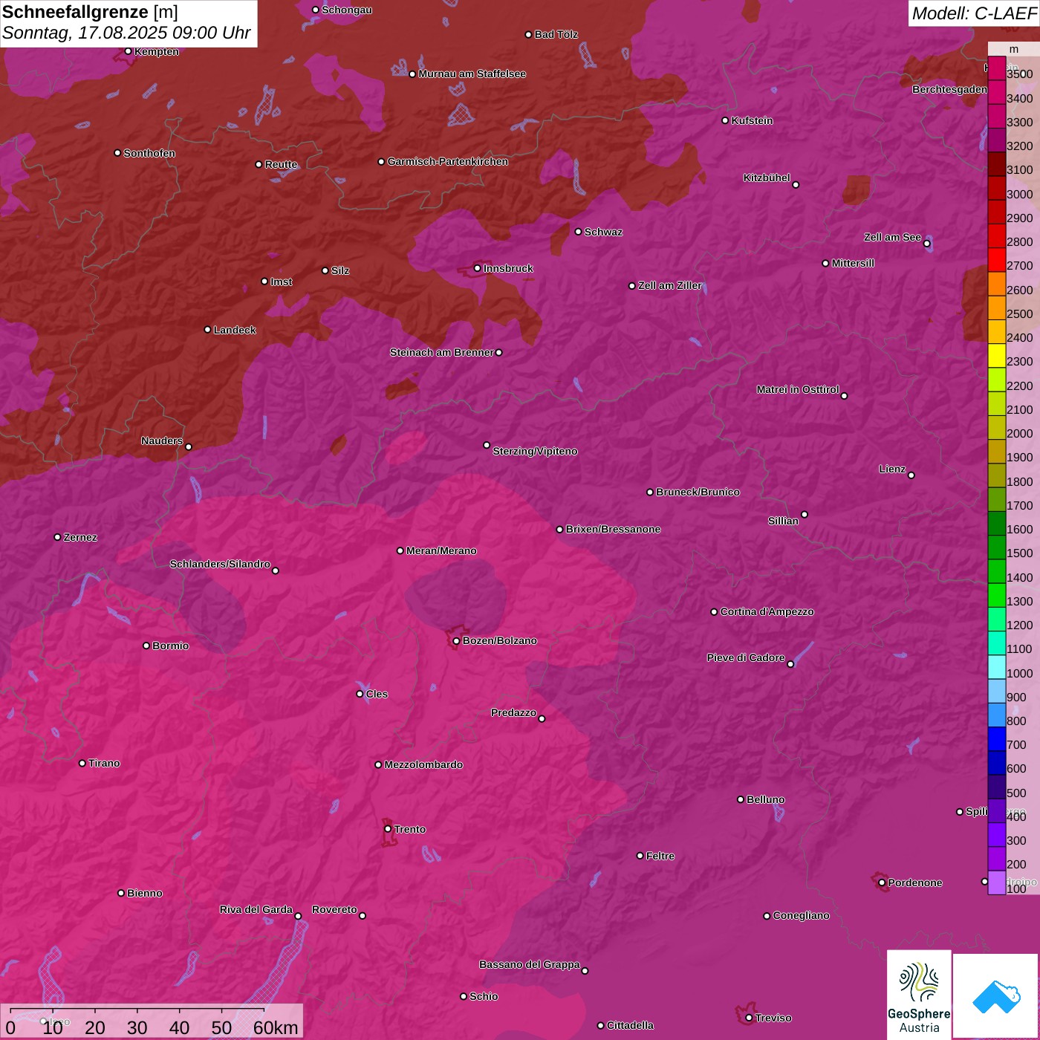Click the legend value '3000'

point(1019,194)
